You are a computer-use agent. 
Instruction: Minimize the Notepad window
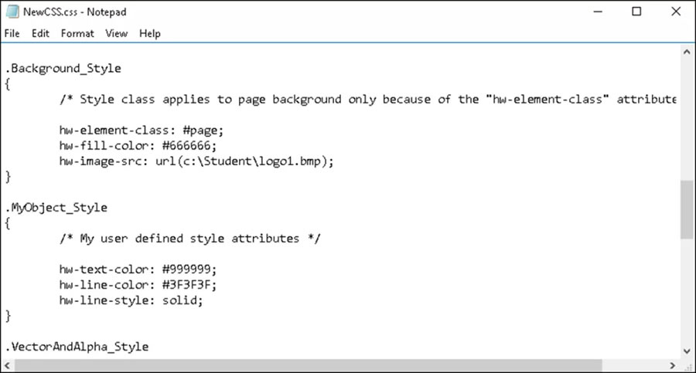coord(598,12)
